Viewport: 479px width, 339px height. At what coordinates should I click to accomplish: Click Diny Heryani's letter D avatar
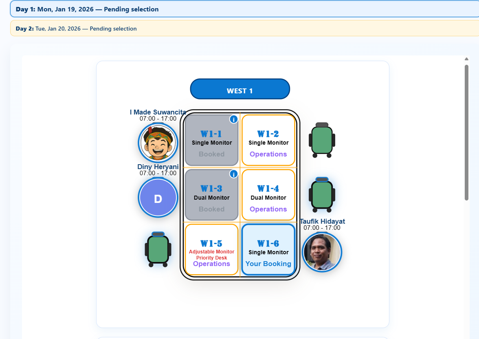click(x=158, y=198)
